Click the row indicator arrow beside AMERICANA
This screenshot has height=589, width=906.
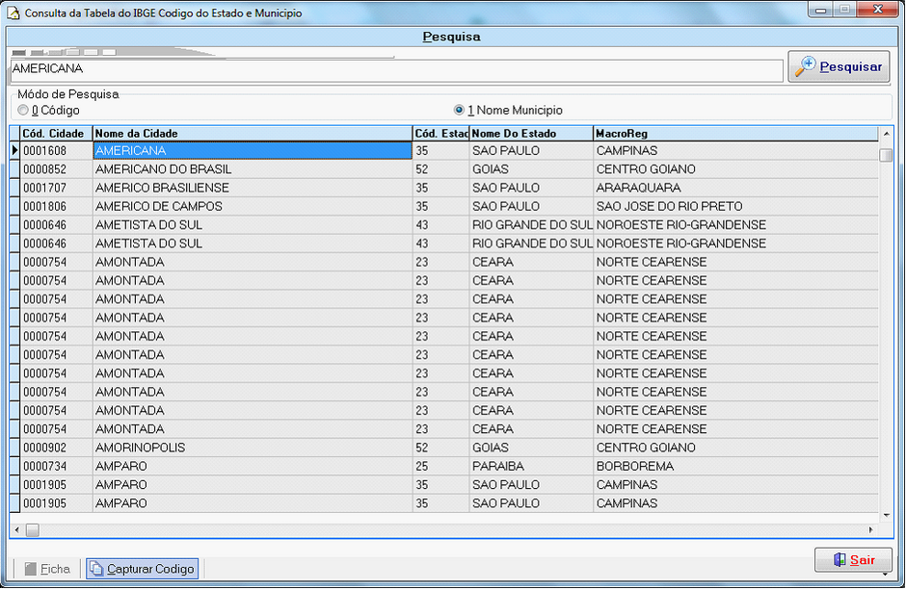click(x=14, y=151)
